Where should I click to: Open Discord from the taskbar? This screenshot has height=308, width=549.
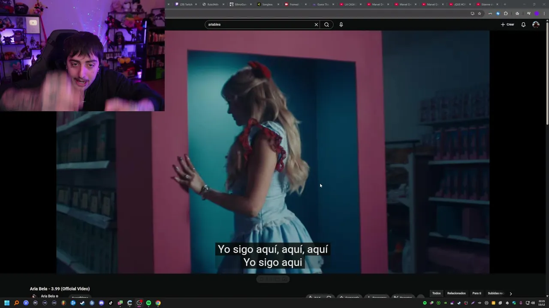tap(101, 303)
